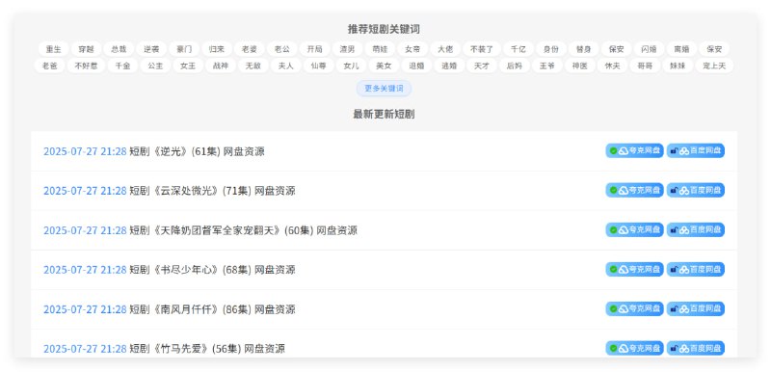Select the 女儿 keyword tag
This screenshot has height=372, width=771.
click(351, 66)
